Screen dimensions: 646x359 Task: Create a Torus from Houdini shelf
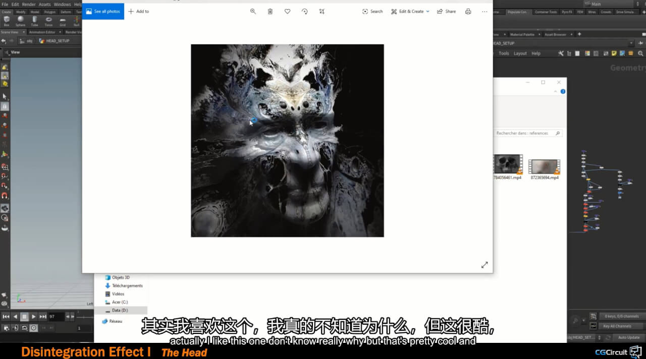point(48,21)
